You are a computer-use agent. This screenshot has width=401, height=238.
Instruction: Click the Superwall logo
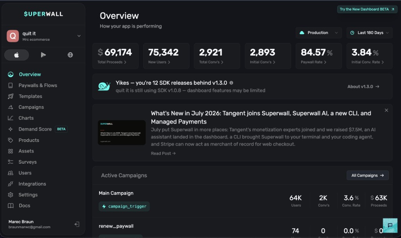[43, 14]
